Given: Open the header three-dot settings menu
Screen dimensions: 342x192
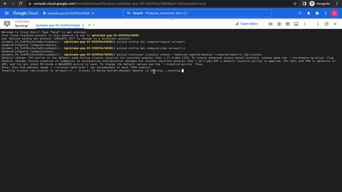Looking at the screenshot, I should pos(325,13).
